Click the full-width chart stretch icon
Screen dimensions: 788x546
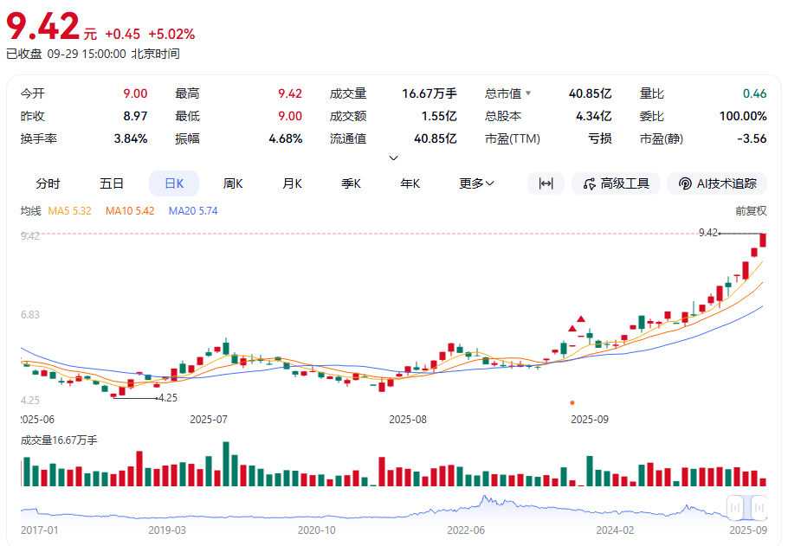click(x=546, y=183)
